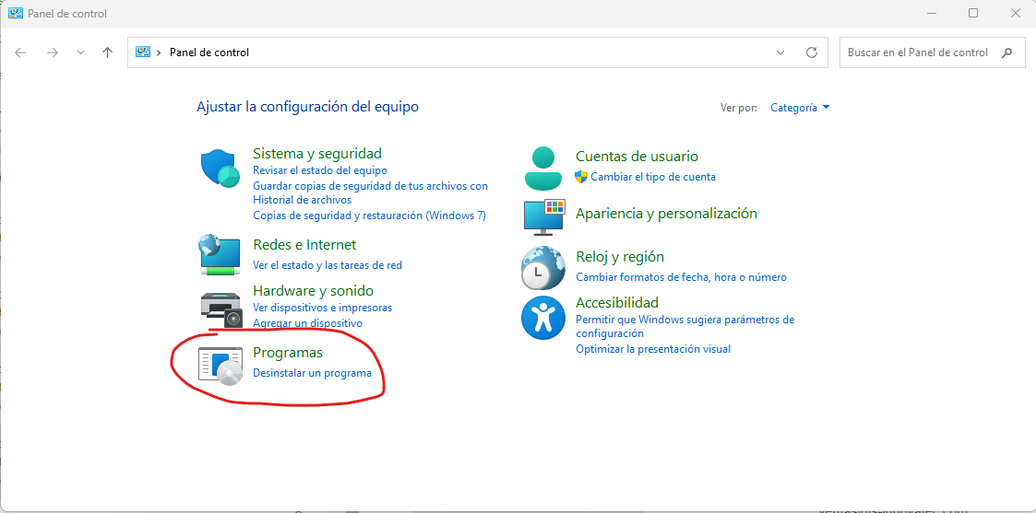
Task: Open the Categoría view dropdown
Action: [x=800, y=108]
